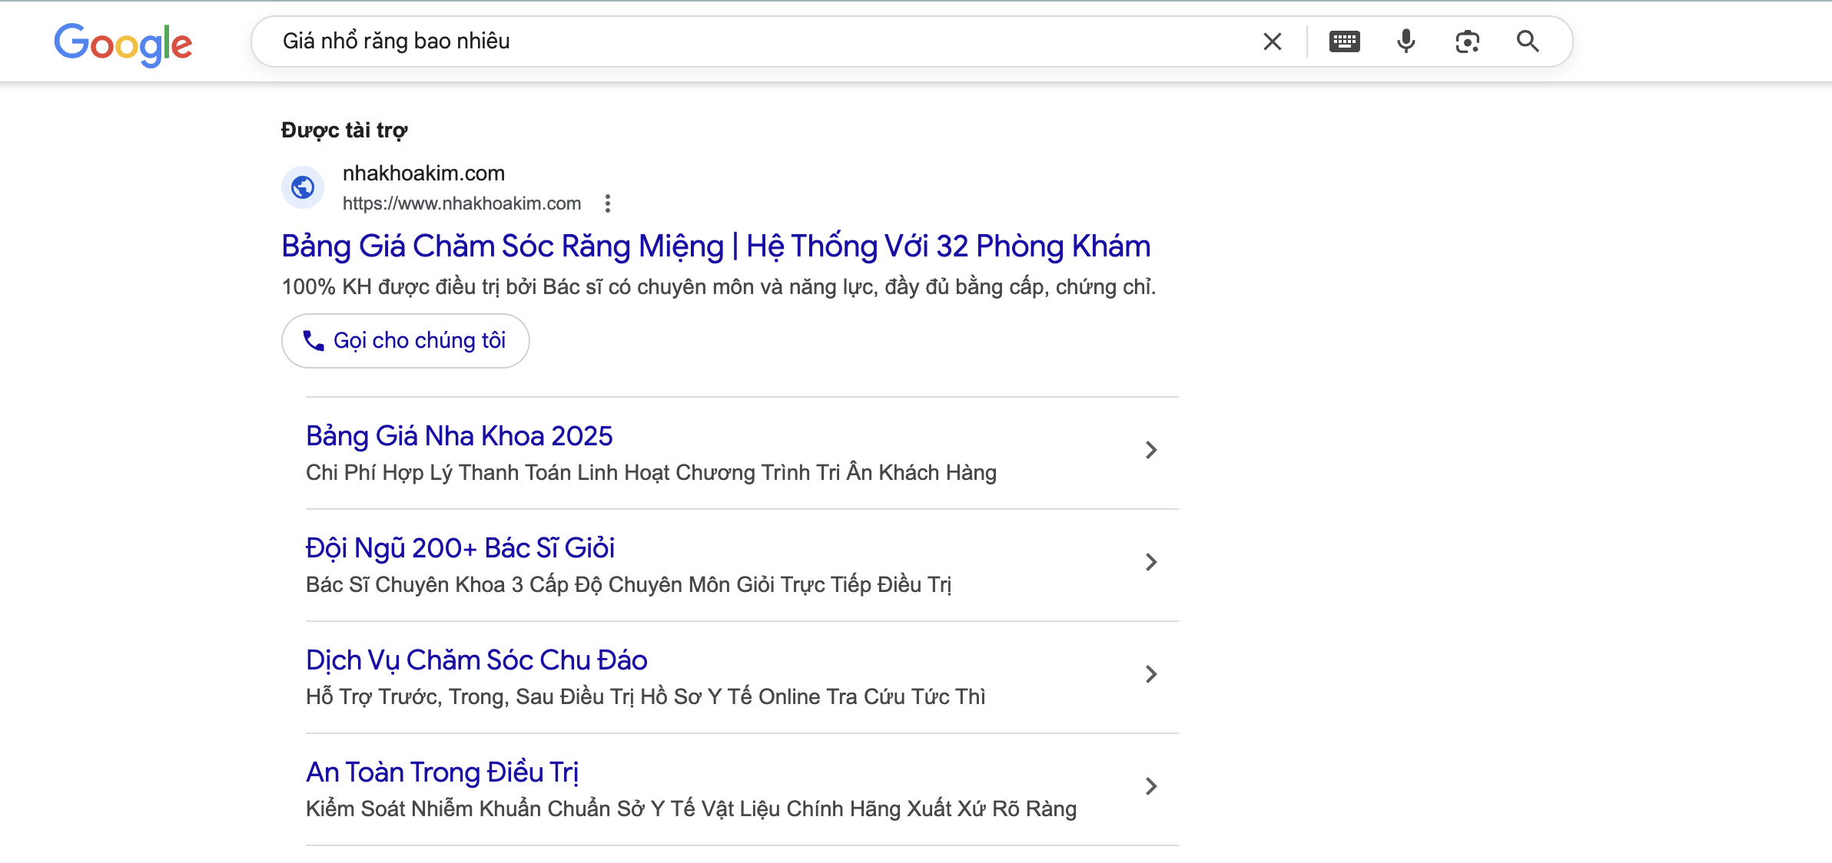
Task: Click the text Bác Sĩ Chuyên Khoa 3 Cấp Độ
Action: click(x=453, y=585)
